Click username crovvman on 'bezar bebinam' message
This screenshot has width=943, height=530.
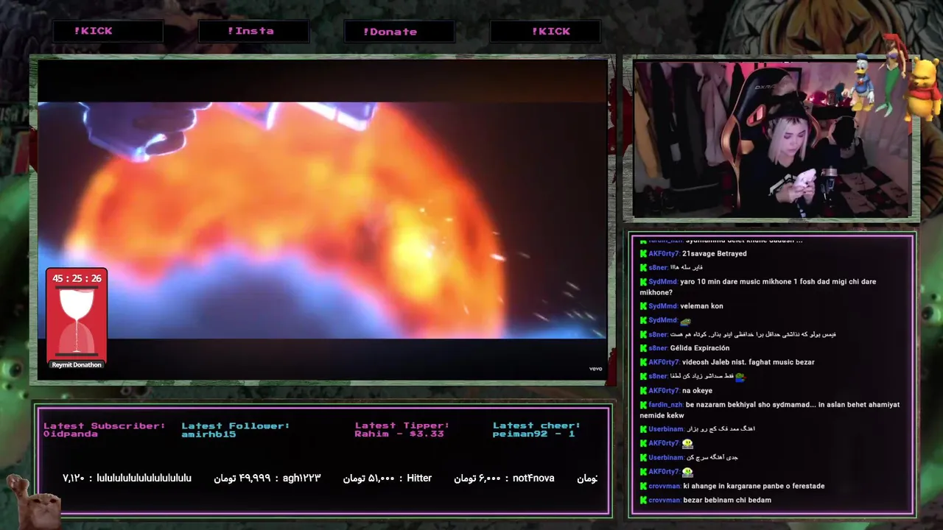pos(665,500)
